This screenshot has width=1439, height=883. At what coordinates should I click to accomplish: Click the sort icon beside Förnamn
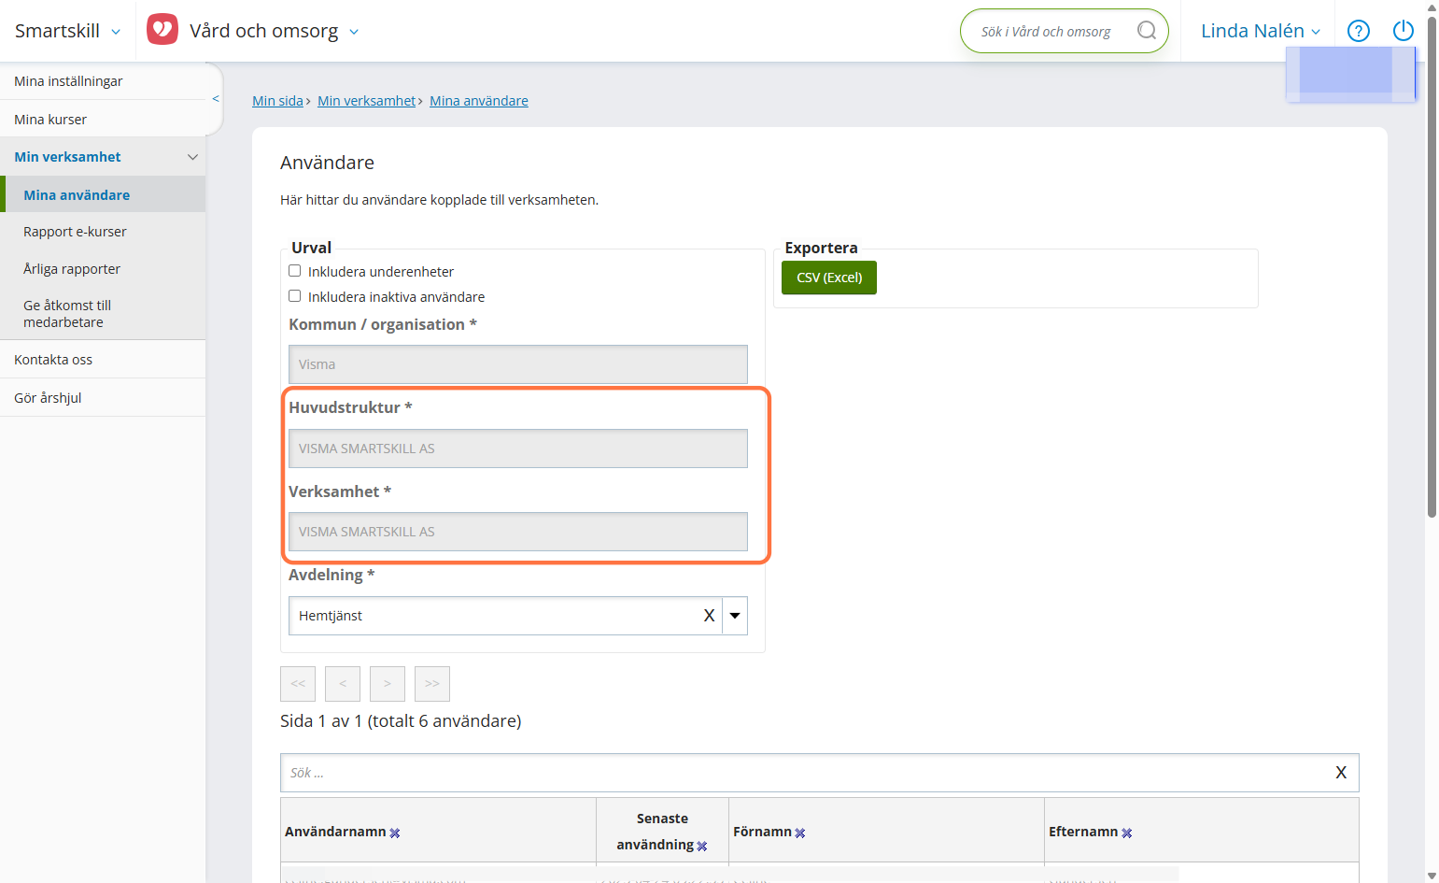click(800, 833)
